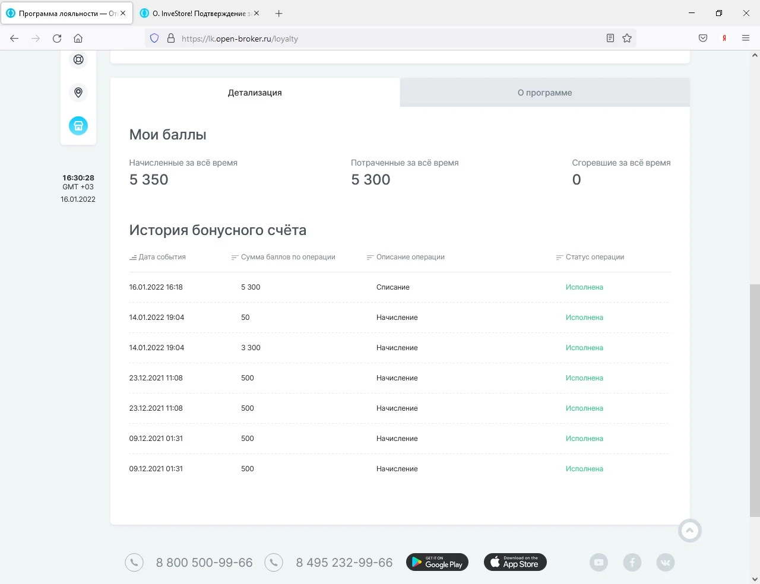Open new browser tab with plus

279,13
